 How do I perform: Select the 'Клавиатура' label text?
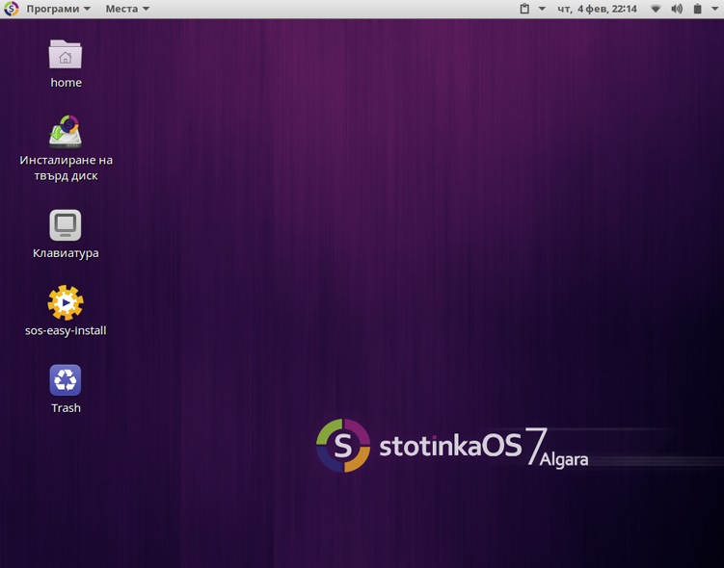(x=66, y=253)
